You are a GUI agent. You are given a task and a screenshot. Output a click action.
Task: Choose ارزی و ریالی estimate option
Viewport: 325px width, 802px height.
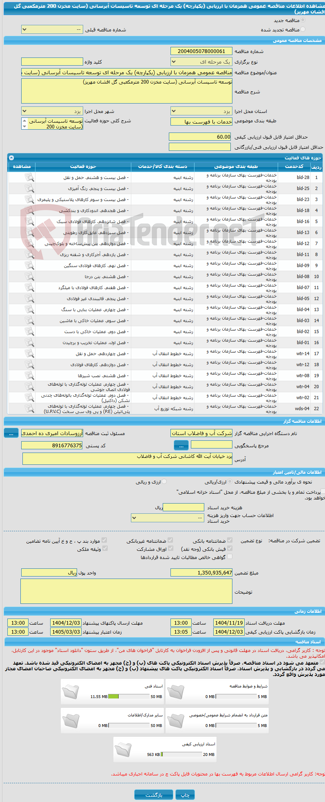click(164, 482)
